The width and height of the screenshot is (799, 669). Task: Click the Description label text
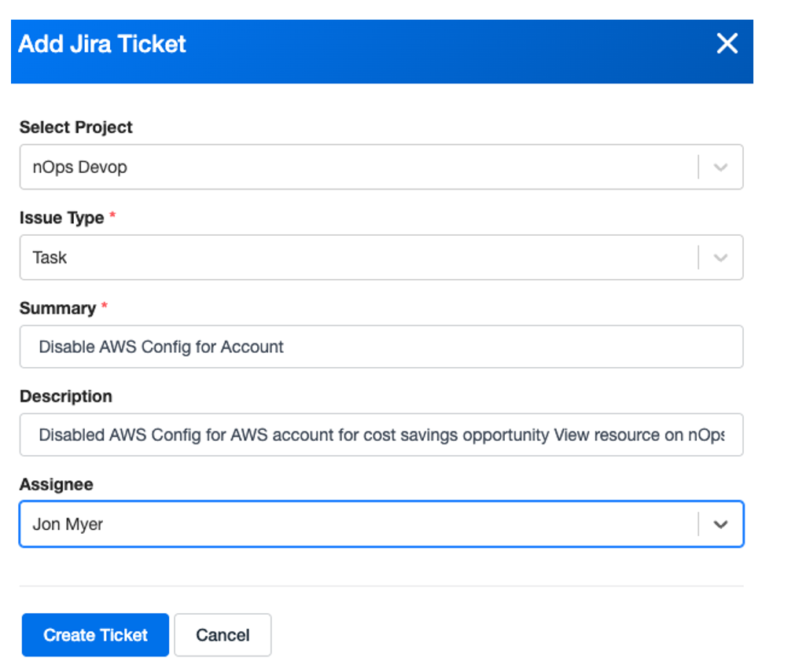[66, 396]
